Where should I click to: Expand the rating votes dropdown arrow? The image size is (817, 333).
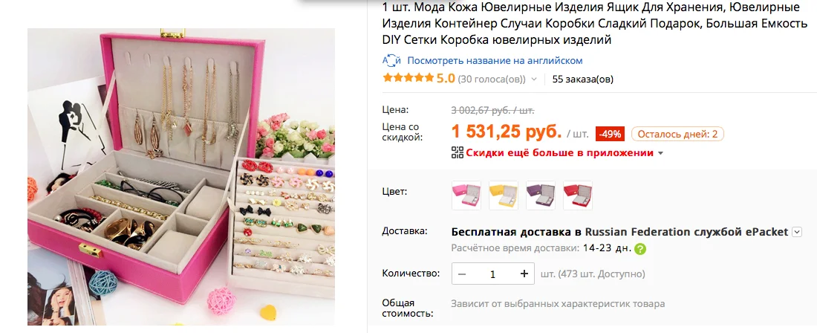[x=533, y=80]
